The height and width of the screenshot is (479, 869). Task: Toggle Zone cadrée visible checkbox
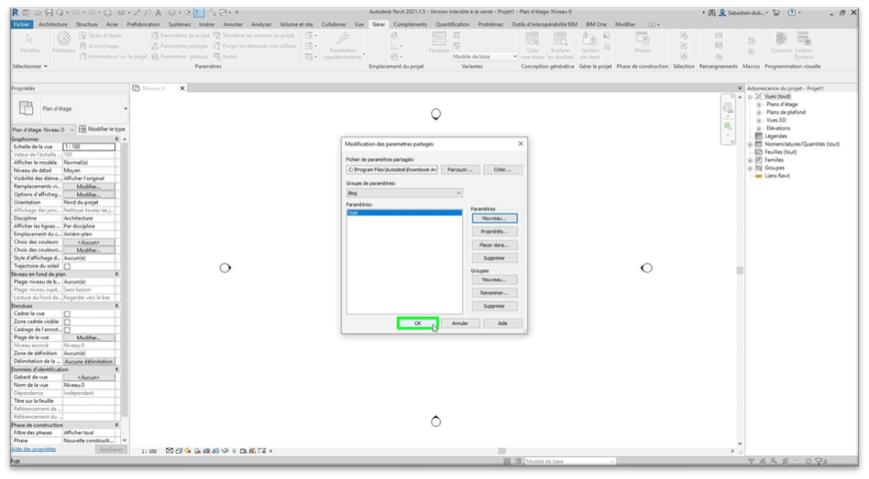[x=67, y=322]
